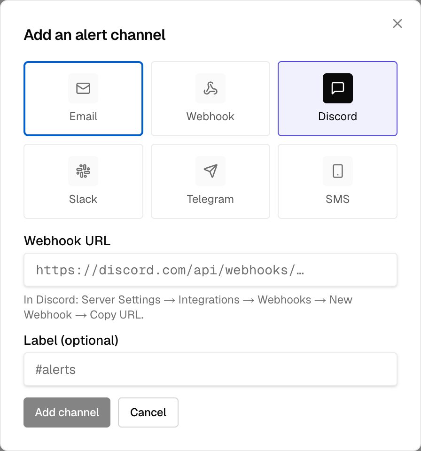Select the Email envelope icon
Image resolution: width=421 pixels, height=451 pixels.
pyautogui.click(x=83, y=88)
